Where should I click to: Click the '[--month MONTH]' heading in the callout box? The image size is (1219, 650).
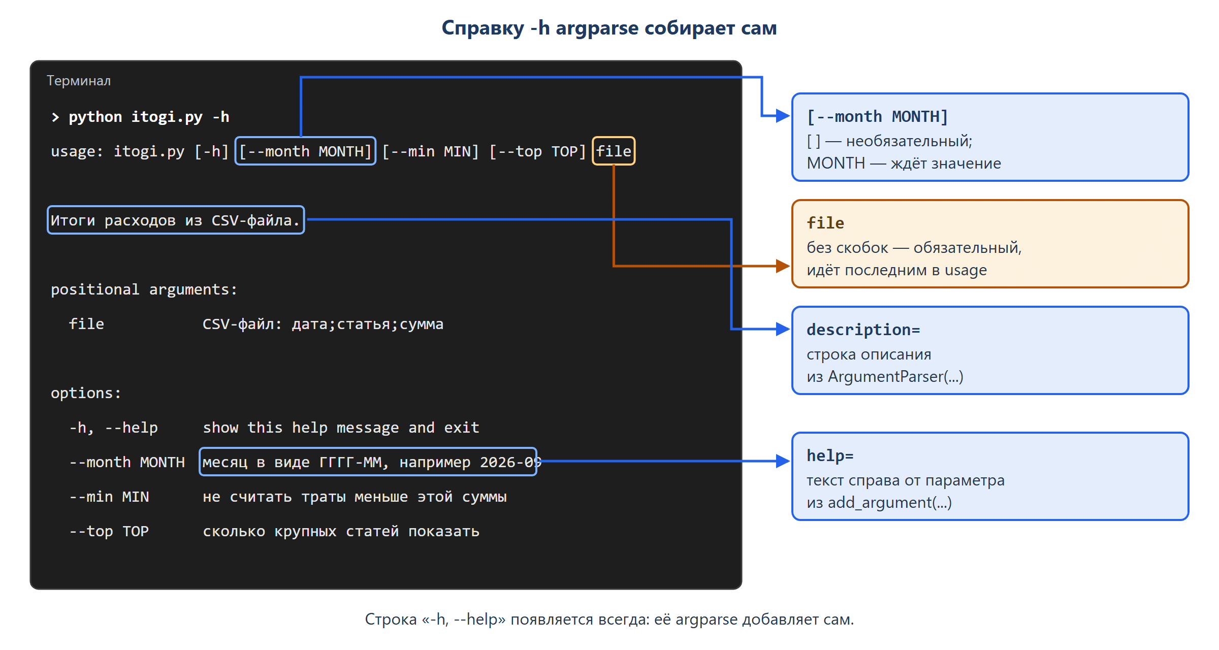[878, 117]
